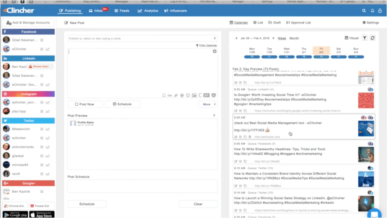Collapse the Facebook accounts section
This screenshot has width=387, height=218.
click(x=28, y=32)
